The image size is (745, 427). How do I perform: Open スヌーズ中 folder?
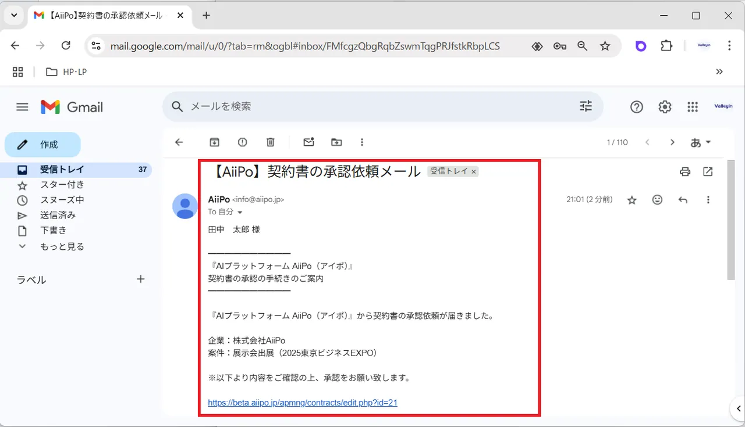coord(62,200)
